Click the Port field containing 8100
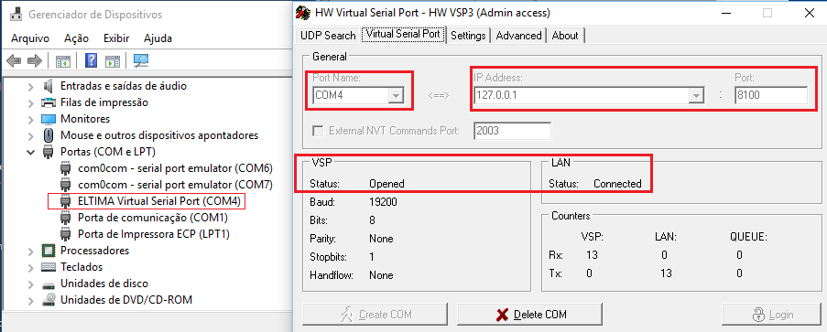 tap(770, 95)
